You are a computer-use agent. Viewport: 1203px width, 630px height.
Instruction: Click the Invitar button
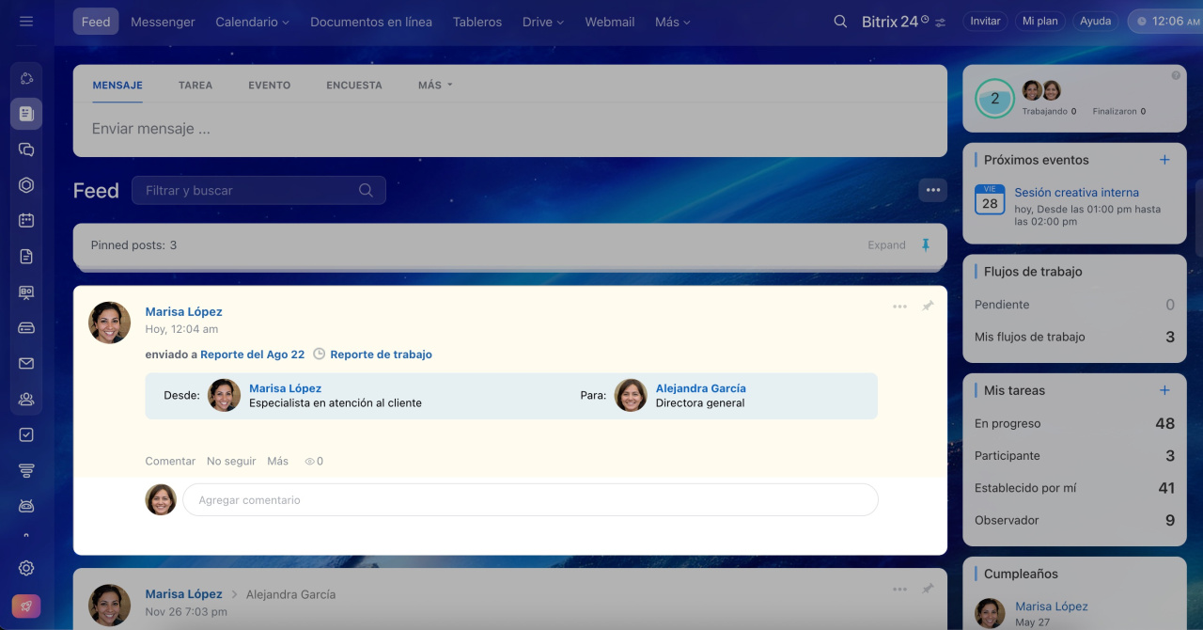pyautogui.click(x=985, y=21)
